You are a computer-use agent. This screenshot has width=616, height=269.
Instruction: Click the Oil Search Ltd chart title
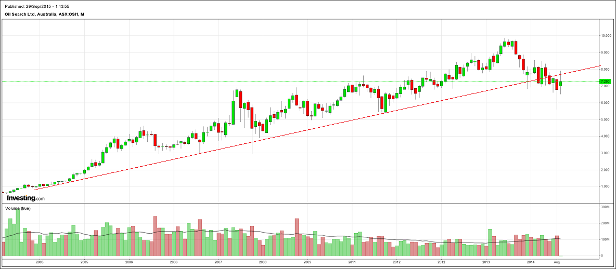(x=44, y=14)
